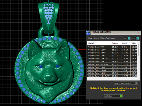Viewport: 142px width, 106px height.
Task: Click the 9.73 DWT value
Action: point(125,70)
